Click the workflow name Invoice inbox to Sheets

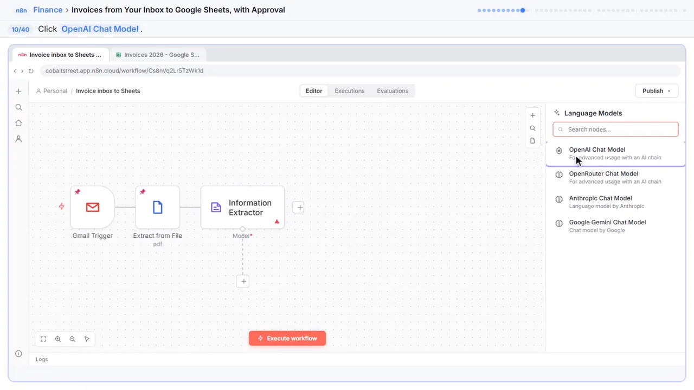tap(108, 91)
